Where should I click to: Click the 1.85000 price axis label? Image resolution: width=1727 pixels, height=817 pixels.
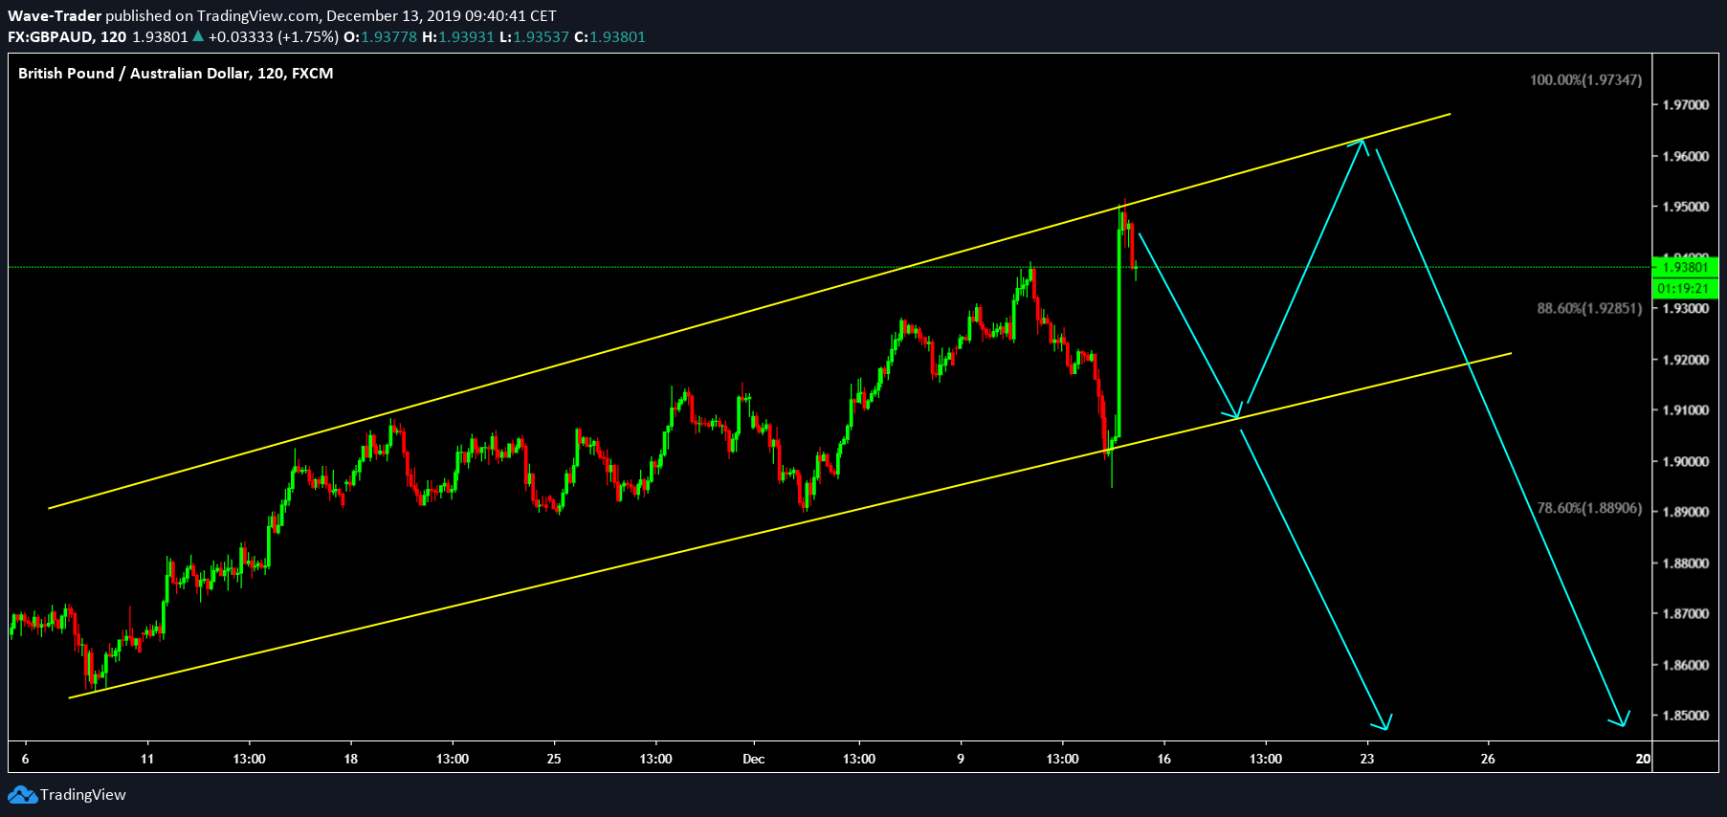pos(1686,716)
